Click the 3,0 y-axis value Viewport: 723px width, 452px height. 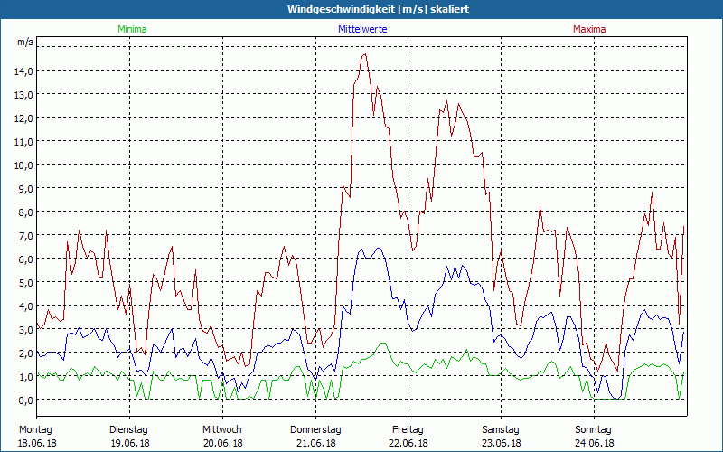23,329
